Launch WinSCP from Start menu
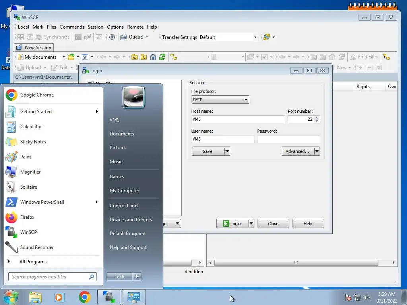 point(28,232)
